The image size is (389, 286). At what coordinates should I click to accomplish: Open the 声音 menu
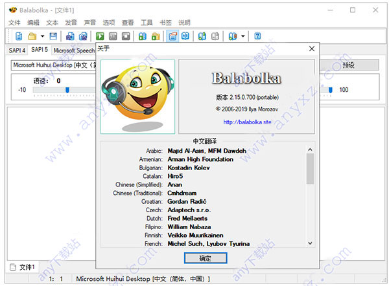point(90,23)
